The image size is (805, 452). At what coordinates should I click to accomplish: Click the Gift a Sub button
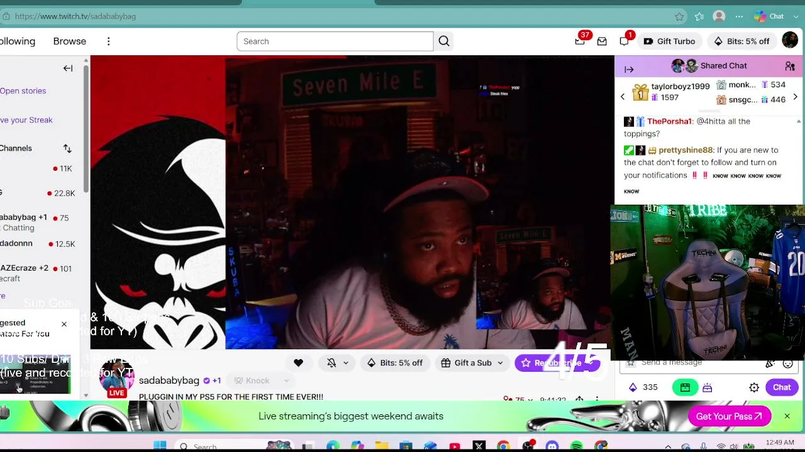click(466, 363)
